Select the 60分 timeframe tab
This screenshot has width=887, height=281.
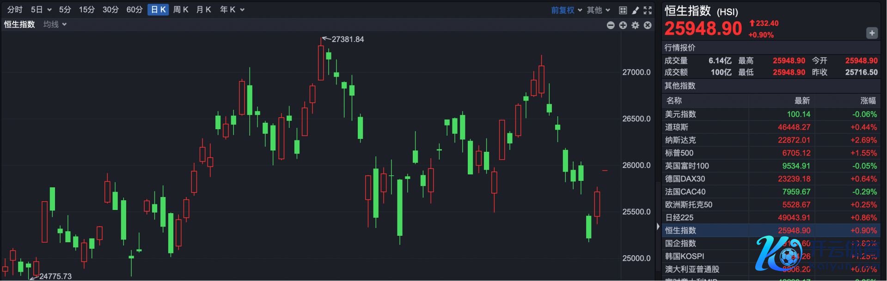[135, 10]
